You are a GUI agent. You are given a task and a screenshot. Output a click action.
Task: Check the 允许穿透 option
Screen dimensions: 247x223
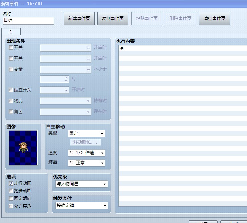click(11, 206)
